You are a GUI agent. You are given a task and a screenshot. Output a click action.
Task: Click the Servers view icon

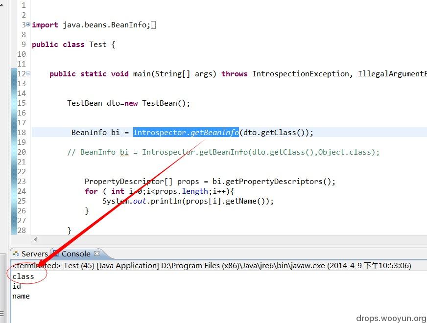[x=16, y=254]
